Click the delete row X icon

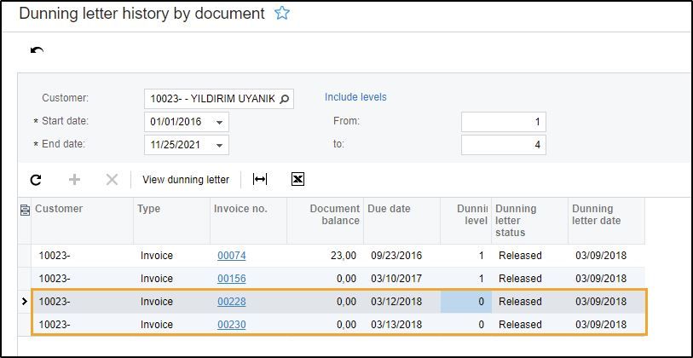coord(111,179)
